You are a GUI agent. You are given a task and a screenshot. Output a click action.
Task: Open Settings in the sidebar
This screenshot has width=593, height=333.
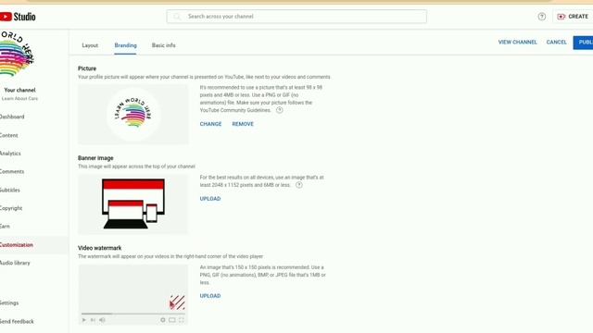[x=9, y=302]
